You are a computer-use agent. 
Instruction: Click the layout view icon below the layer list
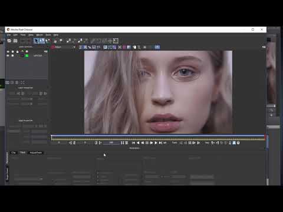click(x=8, y=82)
